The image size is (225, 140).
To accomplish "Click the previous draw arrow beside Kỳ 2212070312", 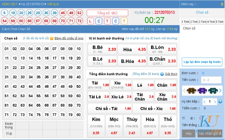I will (19, 4).
